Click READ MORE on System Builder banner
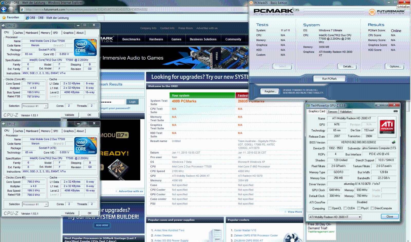This screenshot has width=411, height=242. click(102, 225)
